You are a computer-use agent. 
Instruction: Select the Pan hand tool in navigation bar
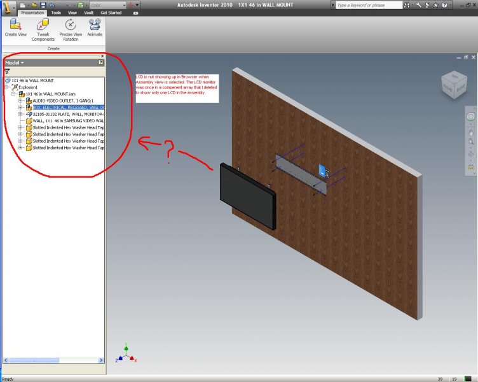(471, 132)
